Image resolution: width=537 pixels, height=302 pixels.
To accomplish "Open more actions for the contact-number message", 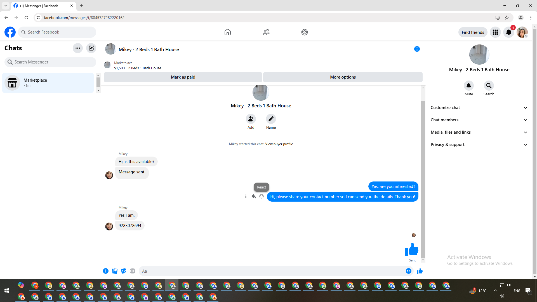I will [246, 197].
